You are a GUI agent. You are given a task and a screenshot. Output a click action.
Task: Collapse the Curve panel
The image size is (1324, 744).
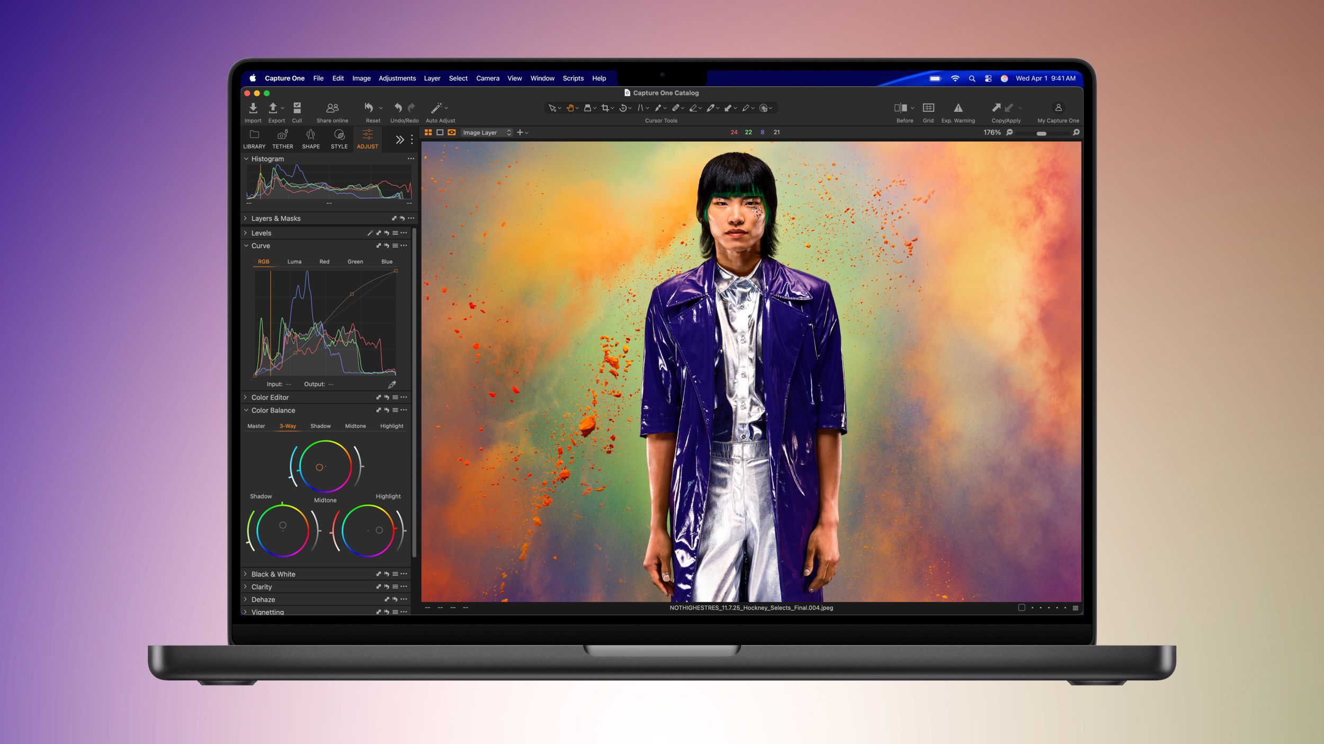pyautogui.click(x=246, y=246)
